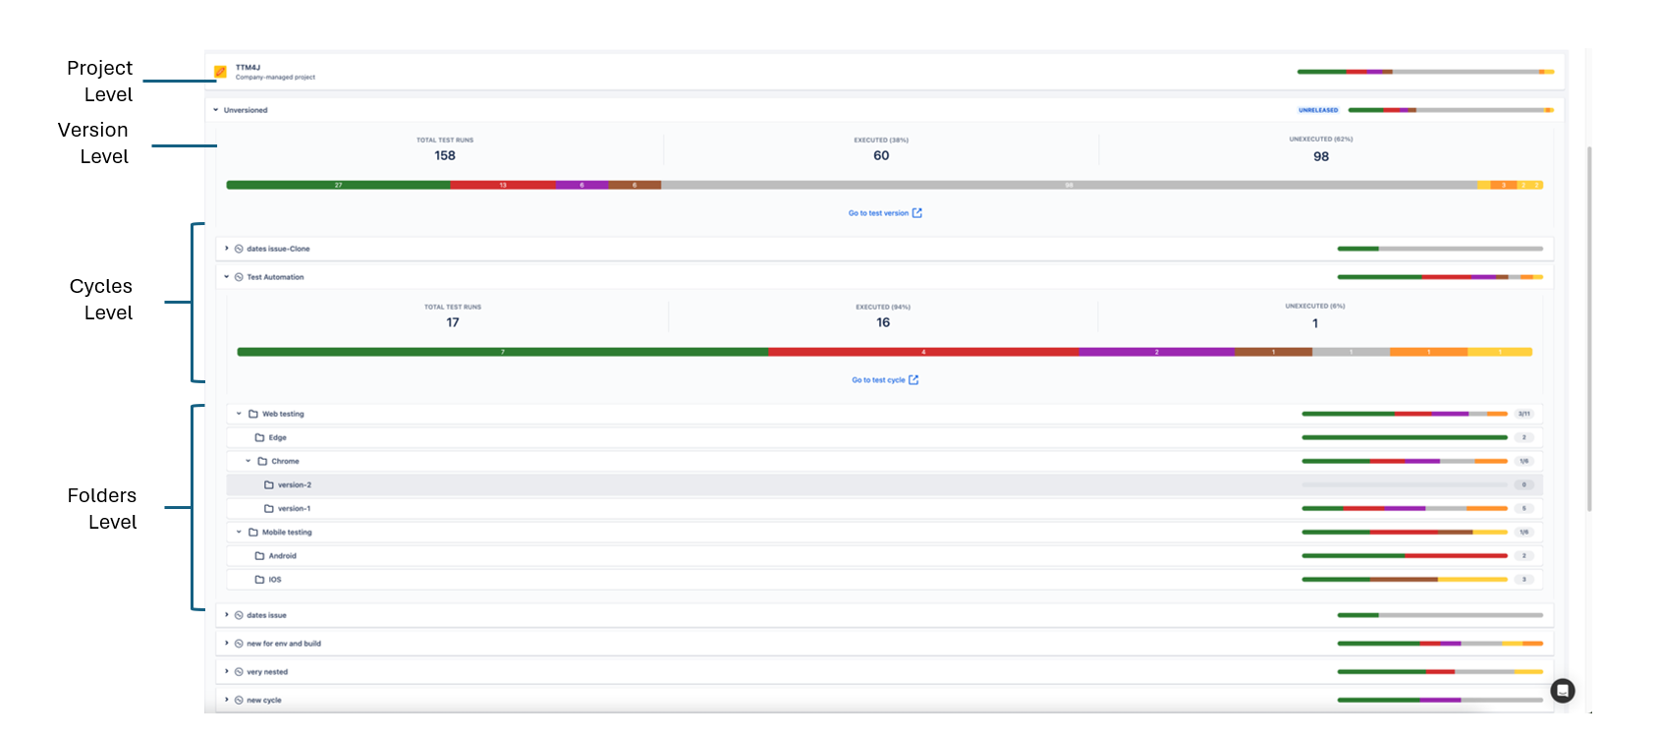This screenshot has width=1656, height=737.
Task: Click the dates issue-Clone progress bar
Action: point(1440,249)
